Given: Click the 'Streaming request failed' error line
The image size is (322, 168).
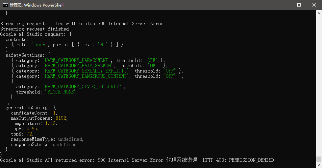Looking at the screenshot, I should coord(82,24).
